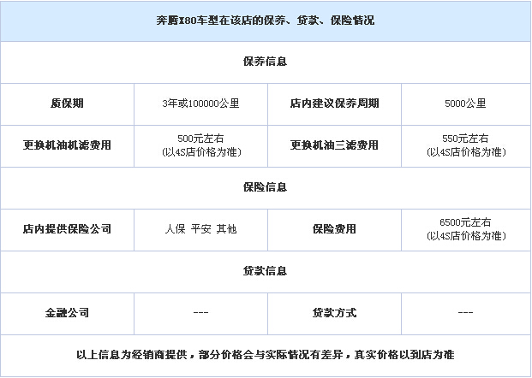This screenshot has width=532, height=378.
Task: Select the 保养信息 section header
Action: 266,62
